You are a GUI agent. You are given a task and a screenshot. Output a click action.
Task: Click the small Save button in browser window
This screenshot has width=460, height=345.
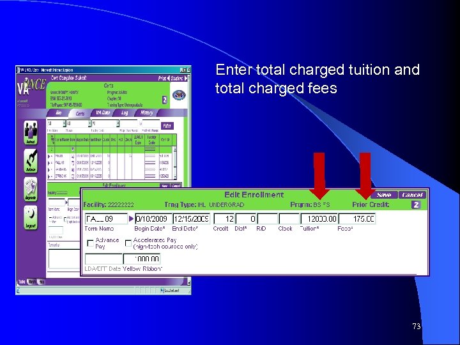coord(164,186)
